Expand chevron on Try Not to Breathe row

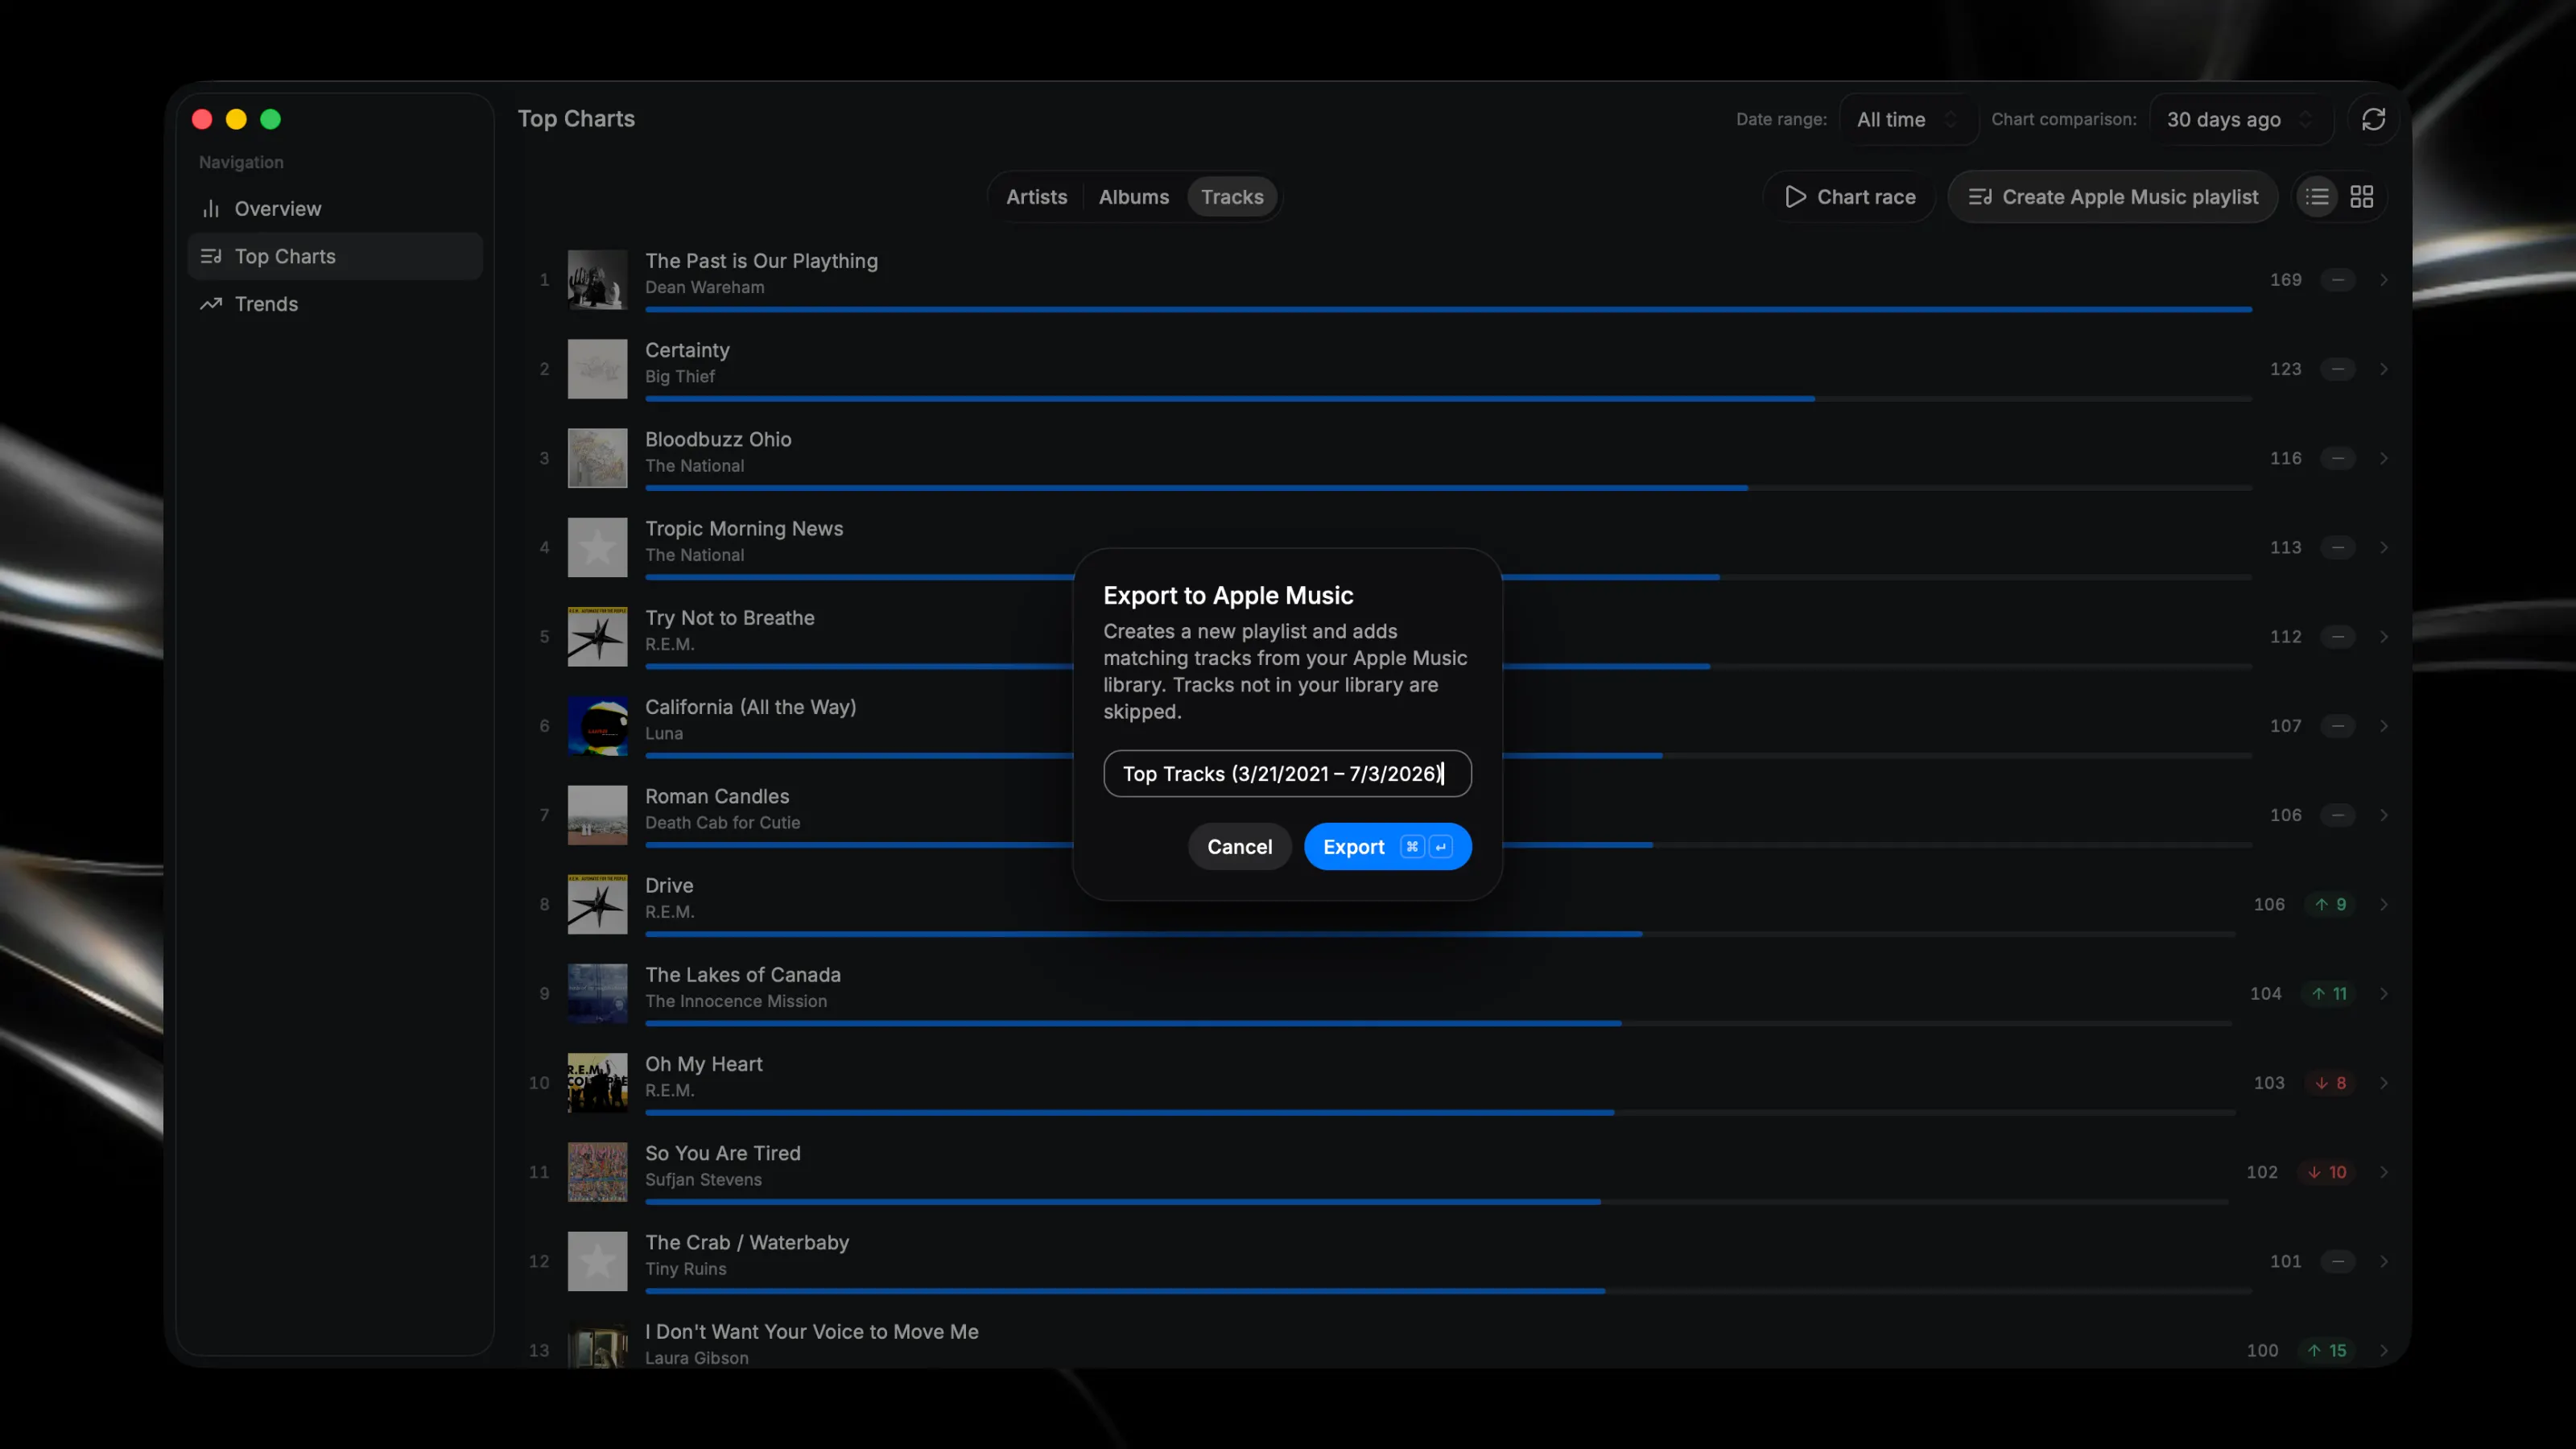[2384, 637]
